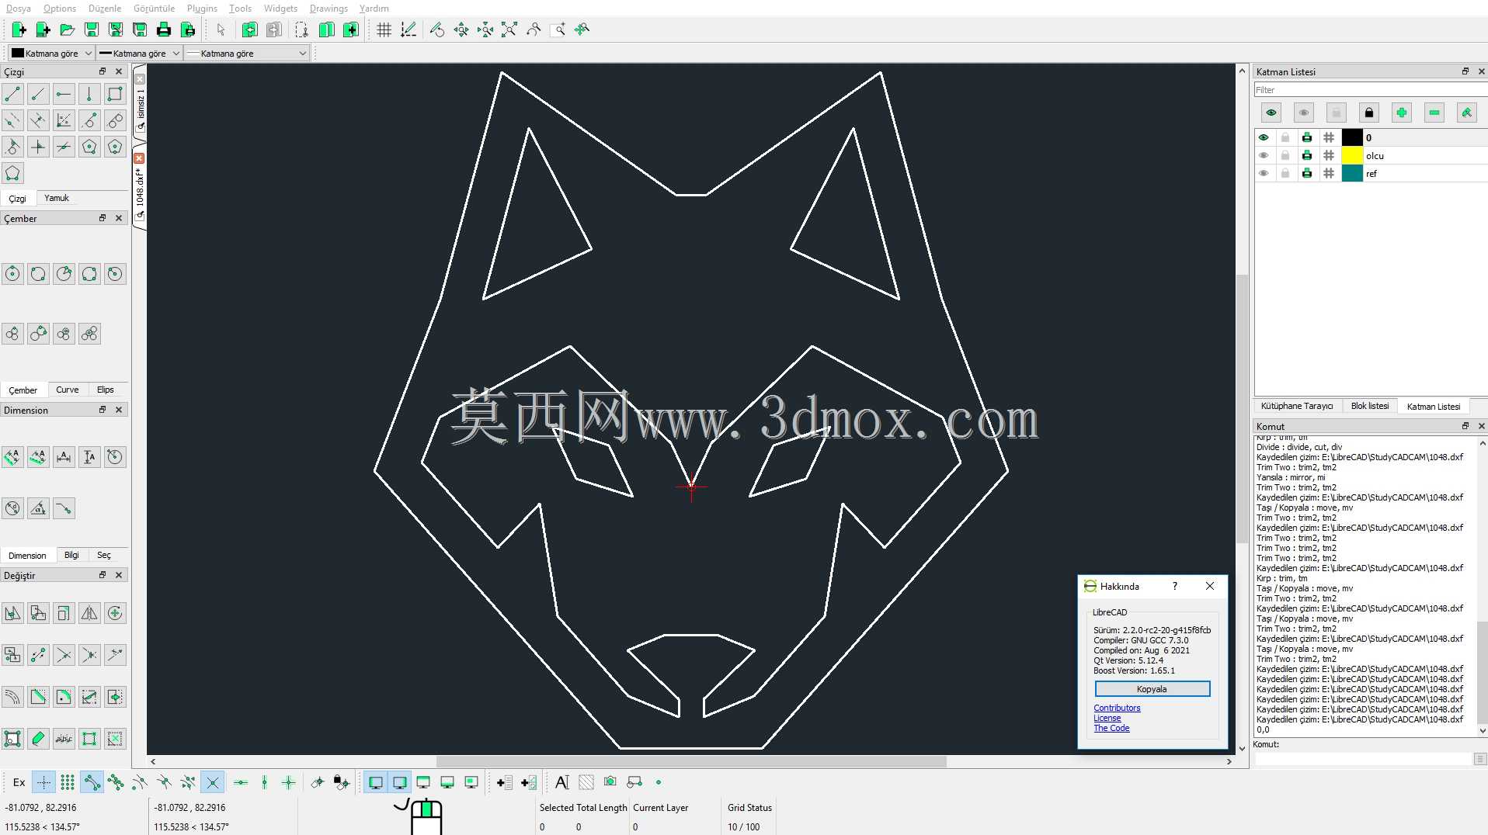The width and height of the screenshot is (1488, 835).
Task: Toggle visibility of ref layer
Action: tap(1264, 173)
